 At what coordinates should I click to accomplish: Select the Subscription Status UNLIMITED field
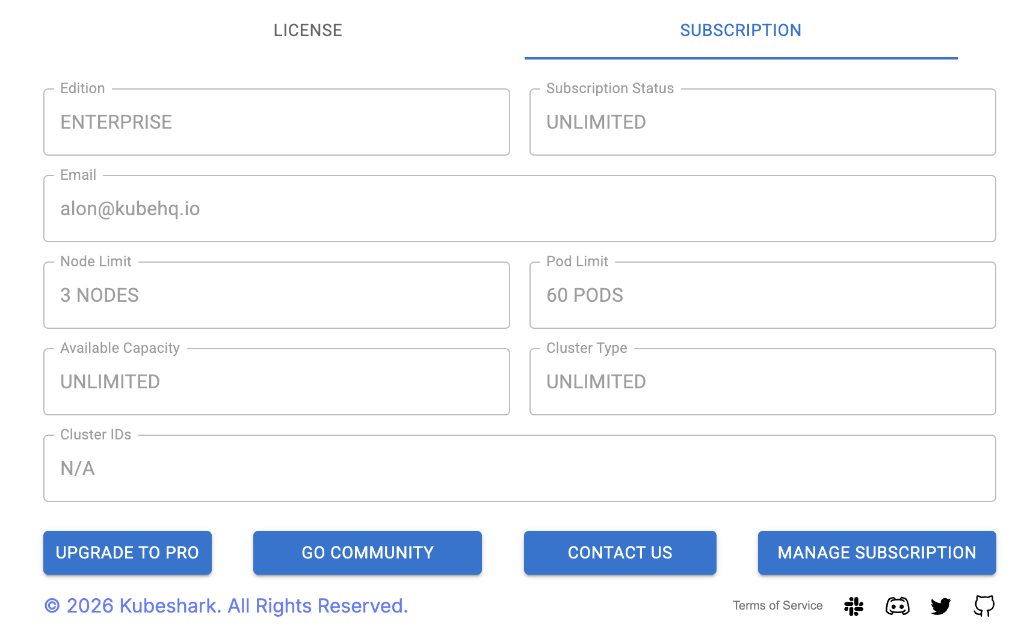[x=762, y=121]
